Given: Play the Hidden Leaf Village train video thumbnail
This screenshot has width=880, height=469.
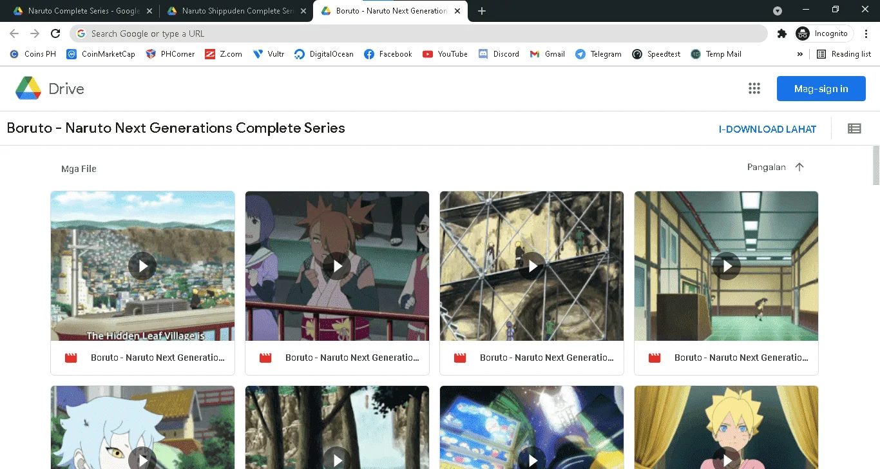Looking at the screenshot, I should click(142, 265).
